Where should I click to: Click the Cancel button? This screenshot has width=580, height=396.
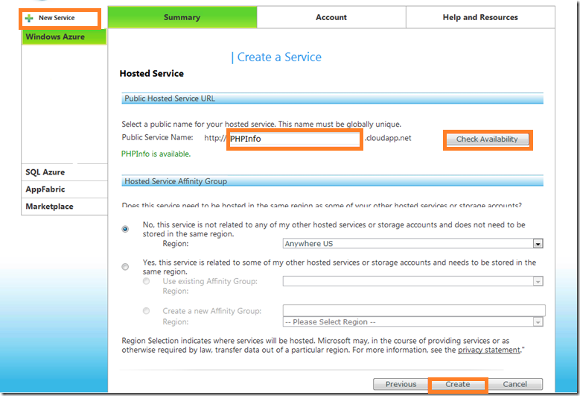coord(515,384)
